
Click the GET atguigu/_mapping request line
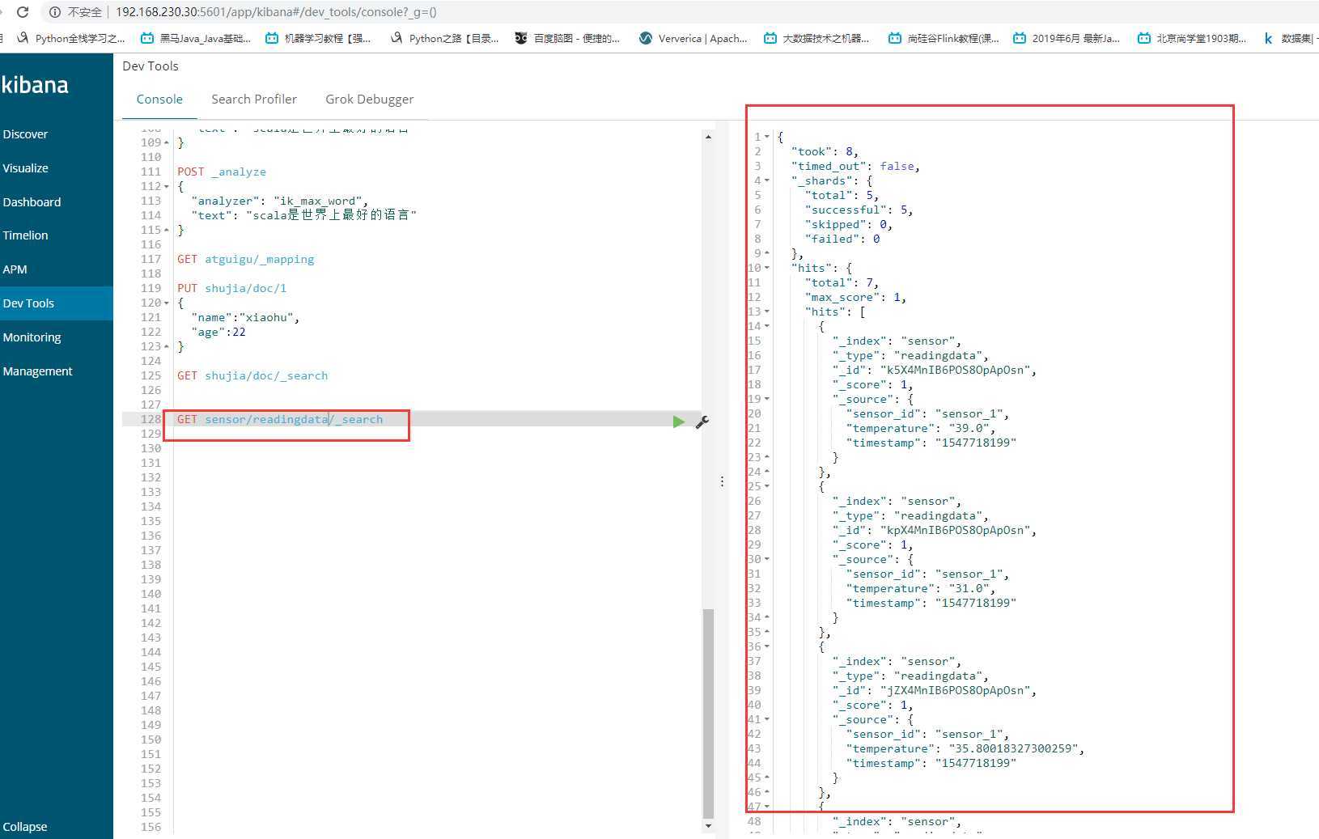coord(246,259)
